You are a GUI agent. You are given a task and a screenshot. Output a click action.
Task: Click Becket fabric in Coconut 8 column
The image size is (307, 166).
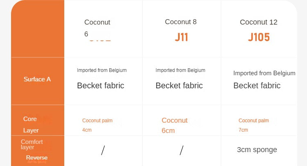click(x=179, y=85)
